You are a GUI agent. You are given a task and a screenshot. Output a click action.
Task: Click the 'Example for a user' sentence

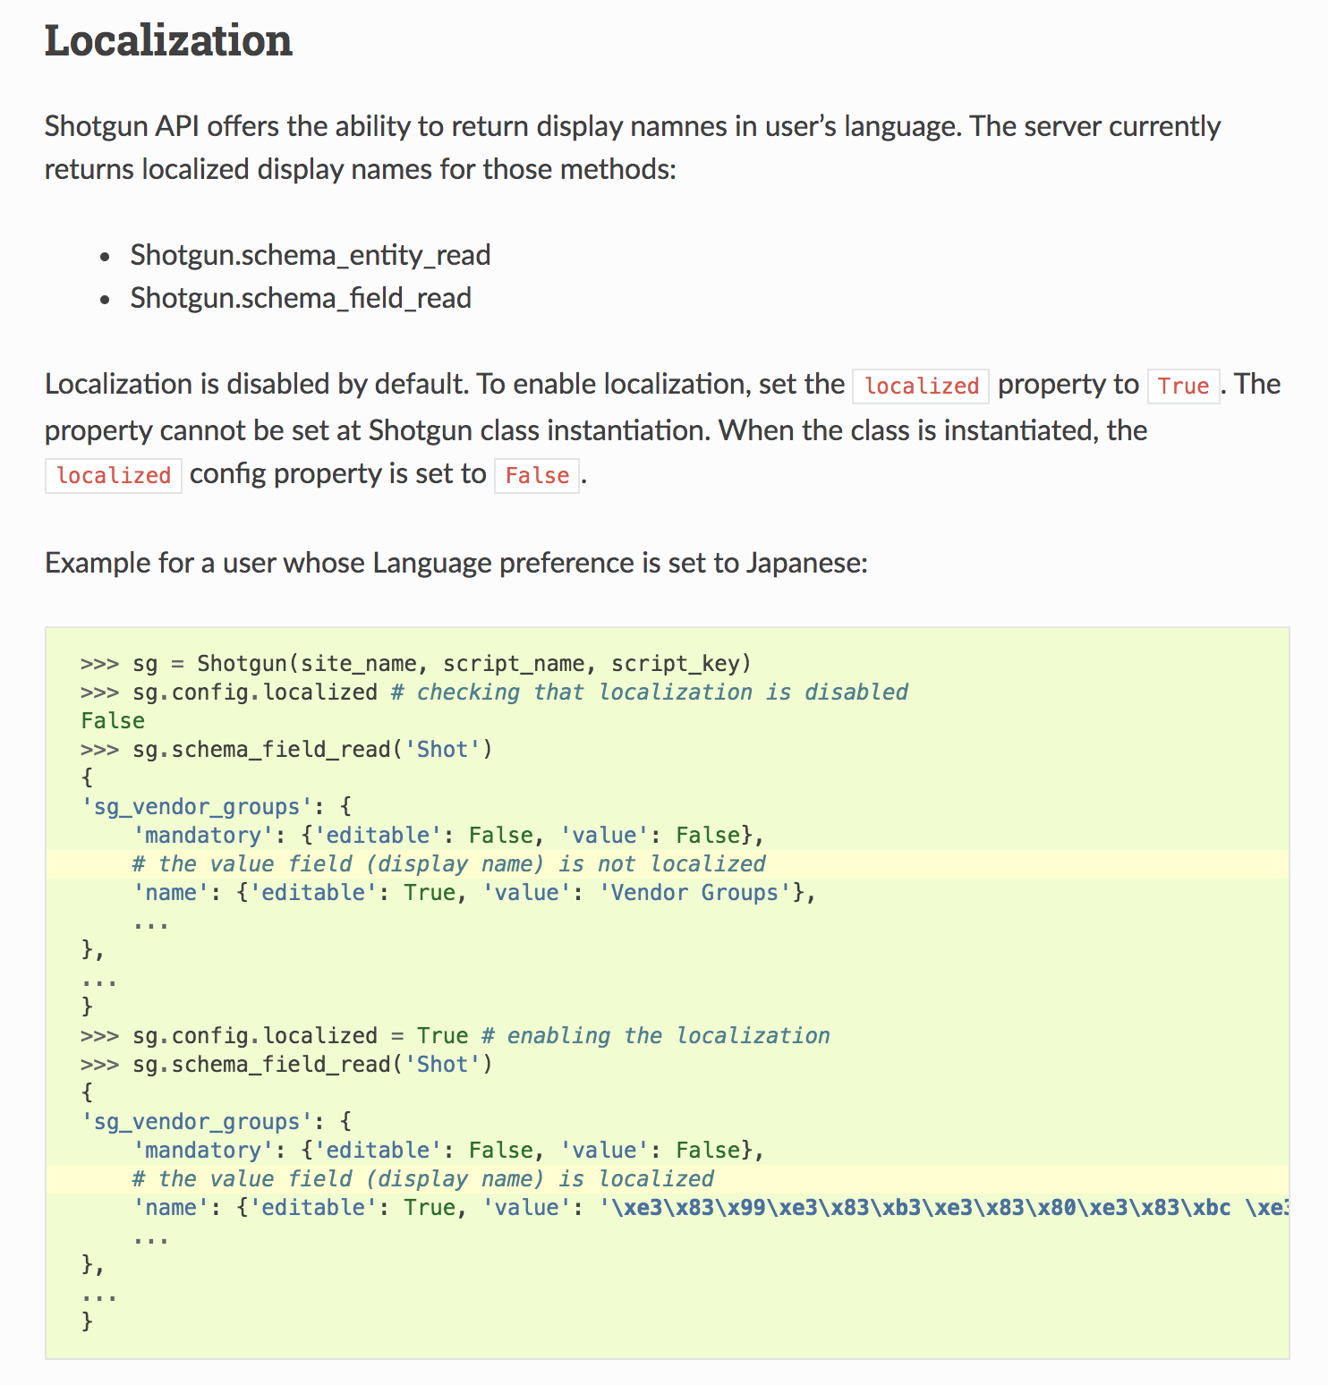[456, 563]
